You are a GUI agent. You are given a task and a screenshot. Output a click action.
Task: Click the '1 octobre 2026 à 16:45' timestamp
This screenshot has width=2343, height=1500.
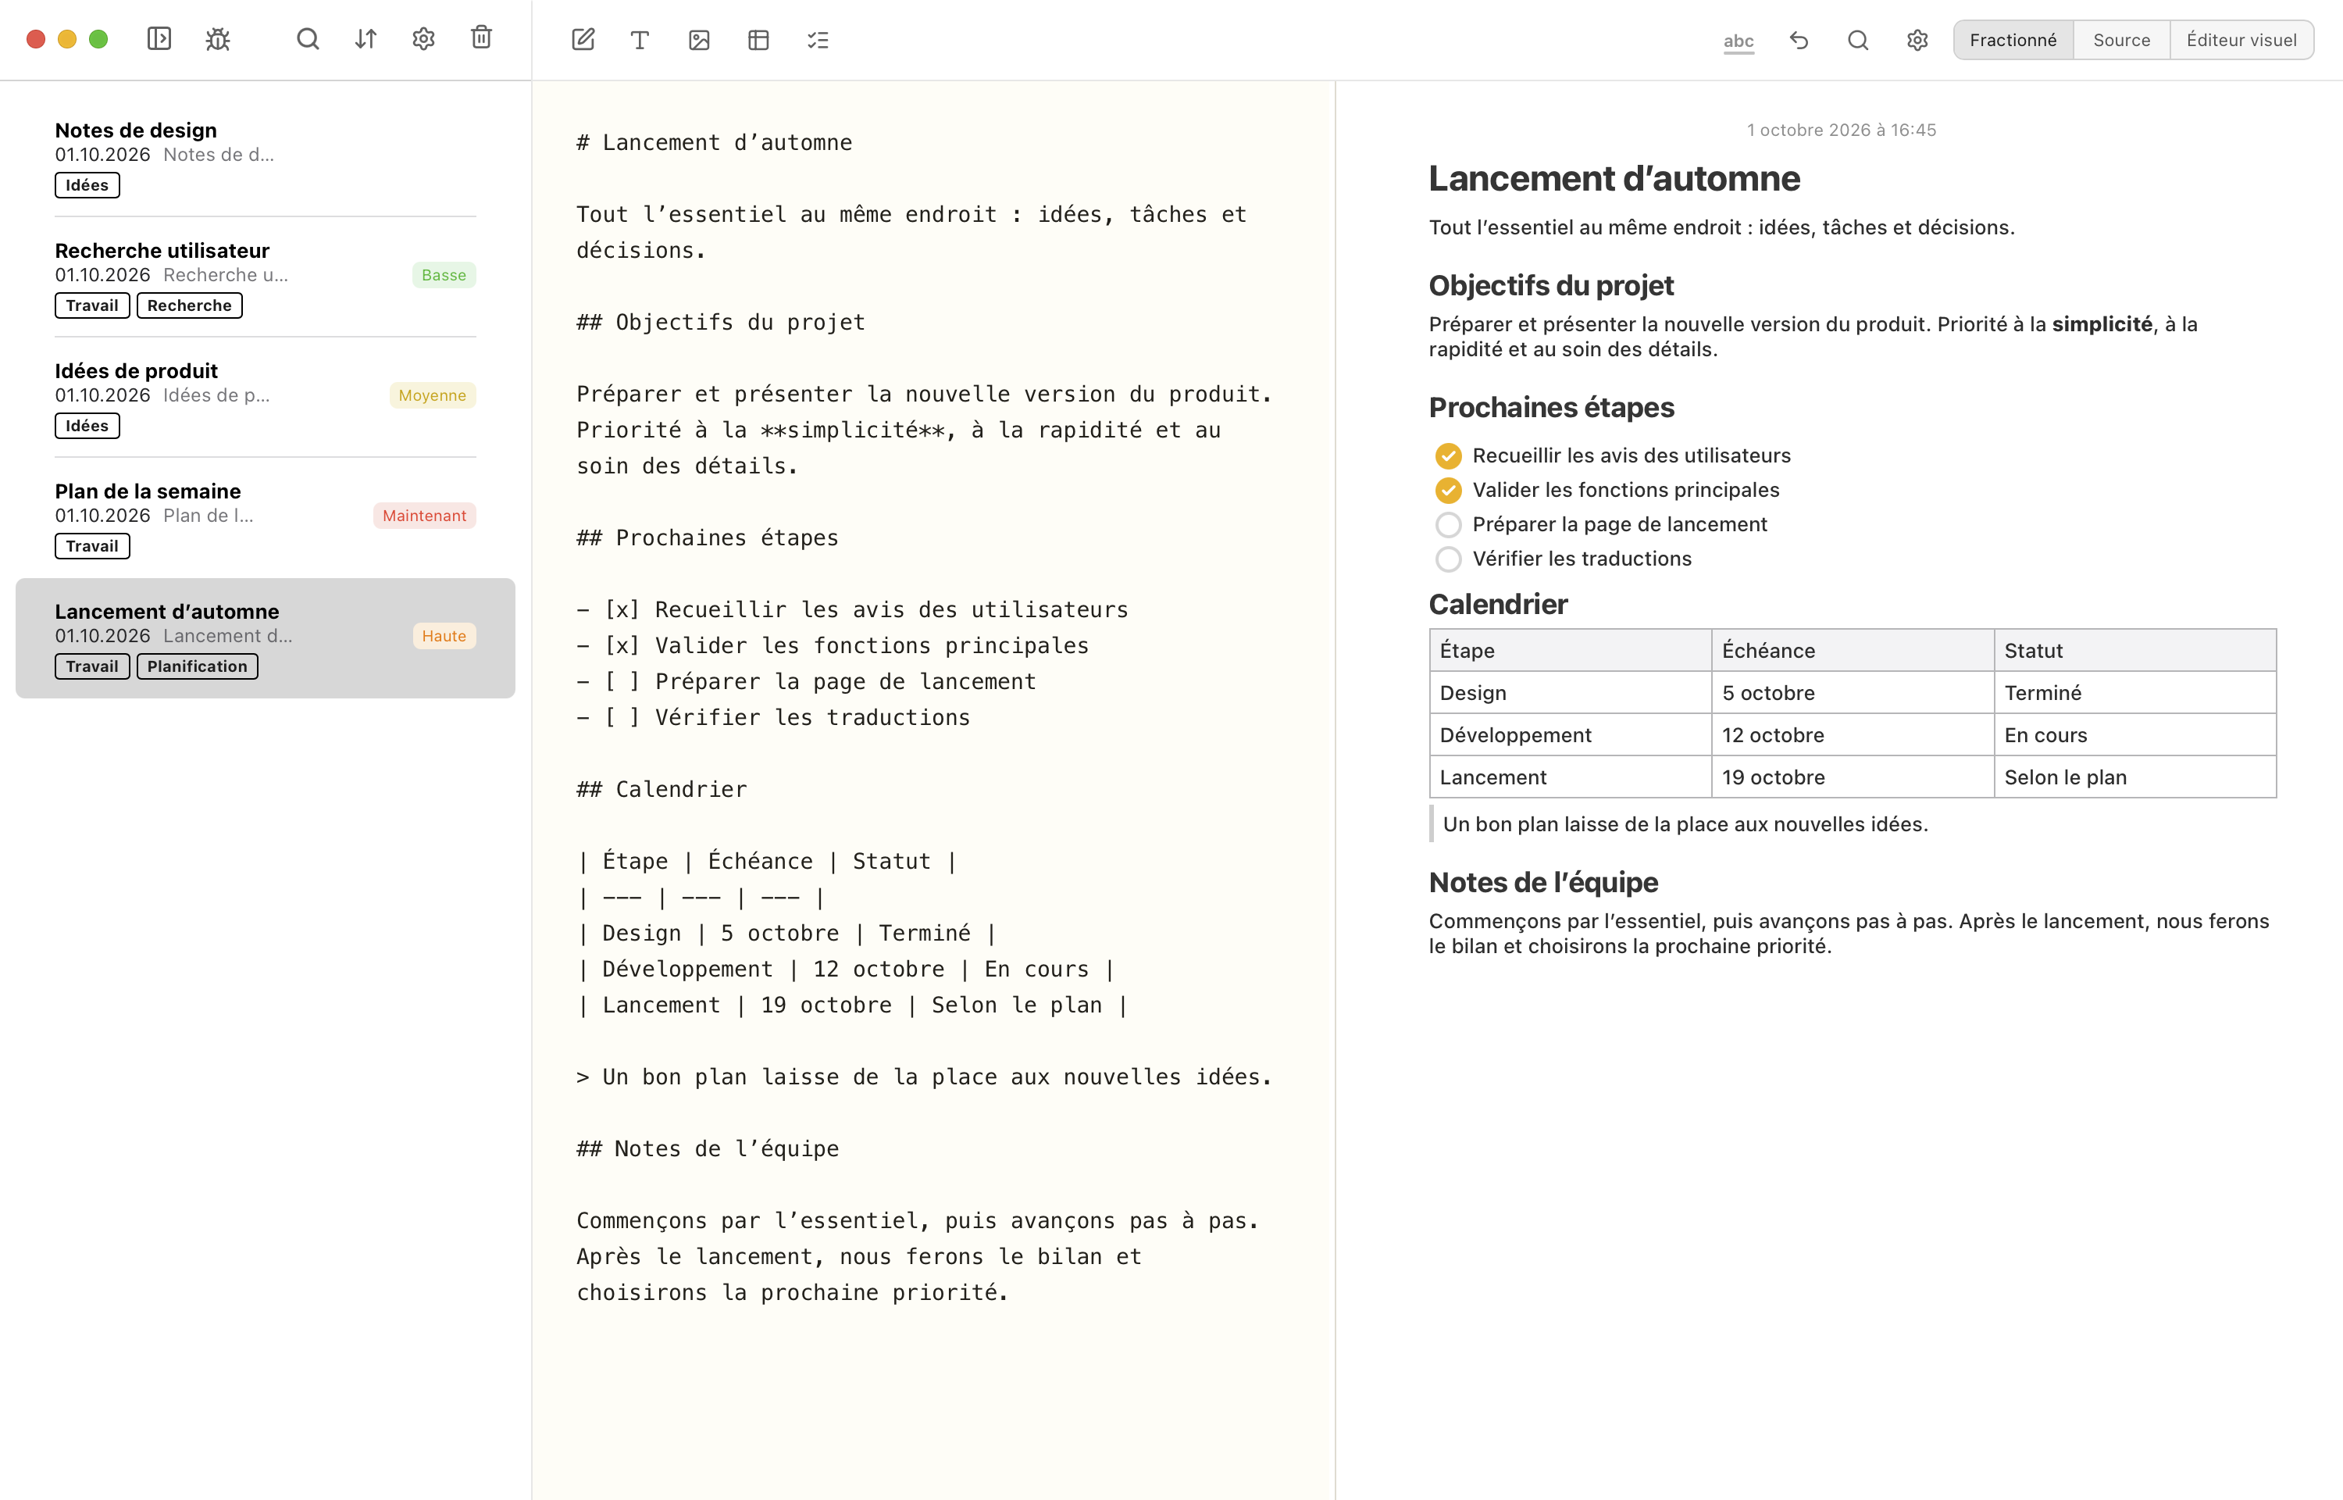coord(1842,130)
